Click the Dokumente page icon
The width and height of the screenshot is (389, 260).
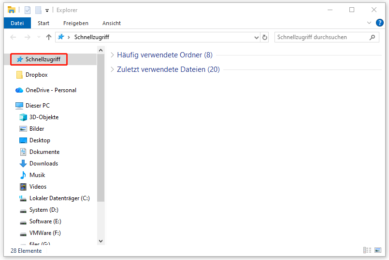coord(23,152)
